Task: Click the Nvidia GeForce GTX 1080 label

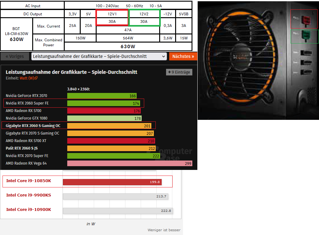Action: tap(27, 118)
